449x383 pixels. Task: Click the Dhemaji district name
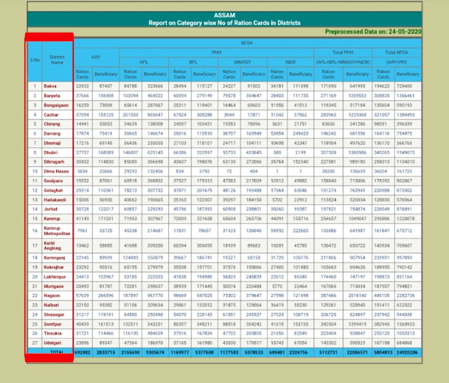click(x=53, y=143)
